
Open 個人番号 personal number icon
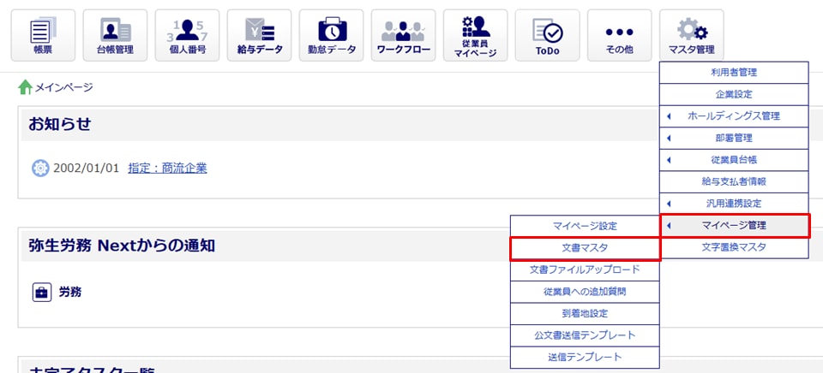click(187, 35)
